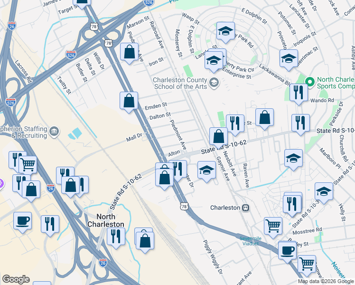Click the Google logo
355x285 pixels.
(x=16, y=279)
